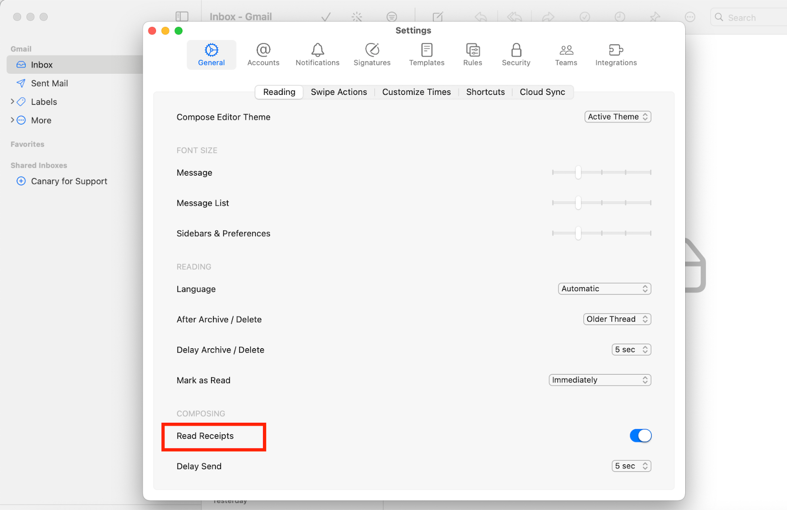Click the reply arrow toolbar icon
This screenshot has height=510, width=787.
[x=481, y=17]
